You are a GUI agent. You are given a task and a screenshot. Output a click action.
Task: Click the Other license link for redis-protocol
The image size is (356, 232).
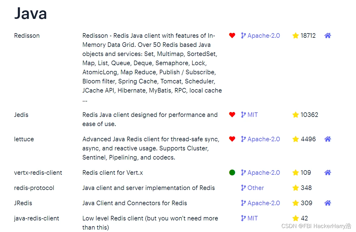(x=256, y=188)
